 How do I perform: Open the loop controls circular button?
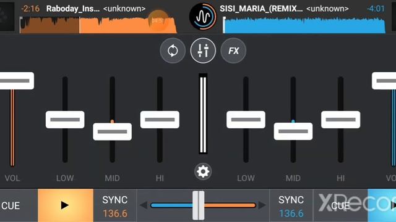pyautogui.click(x=173, y=51)
